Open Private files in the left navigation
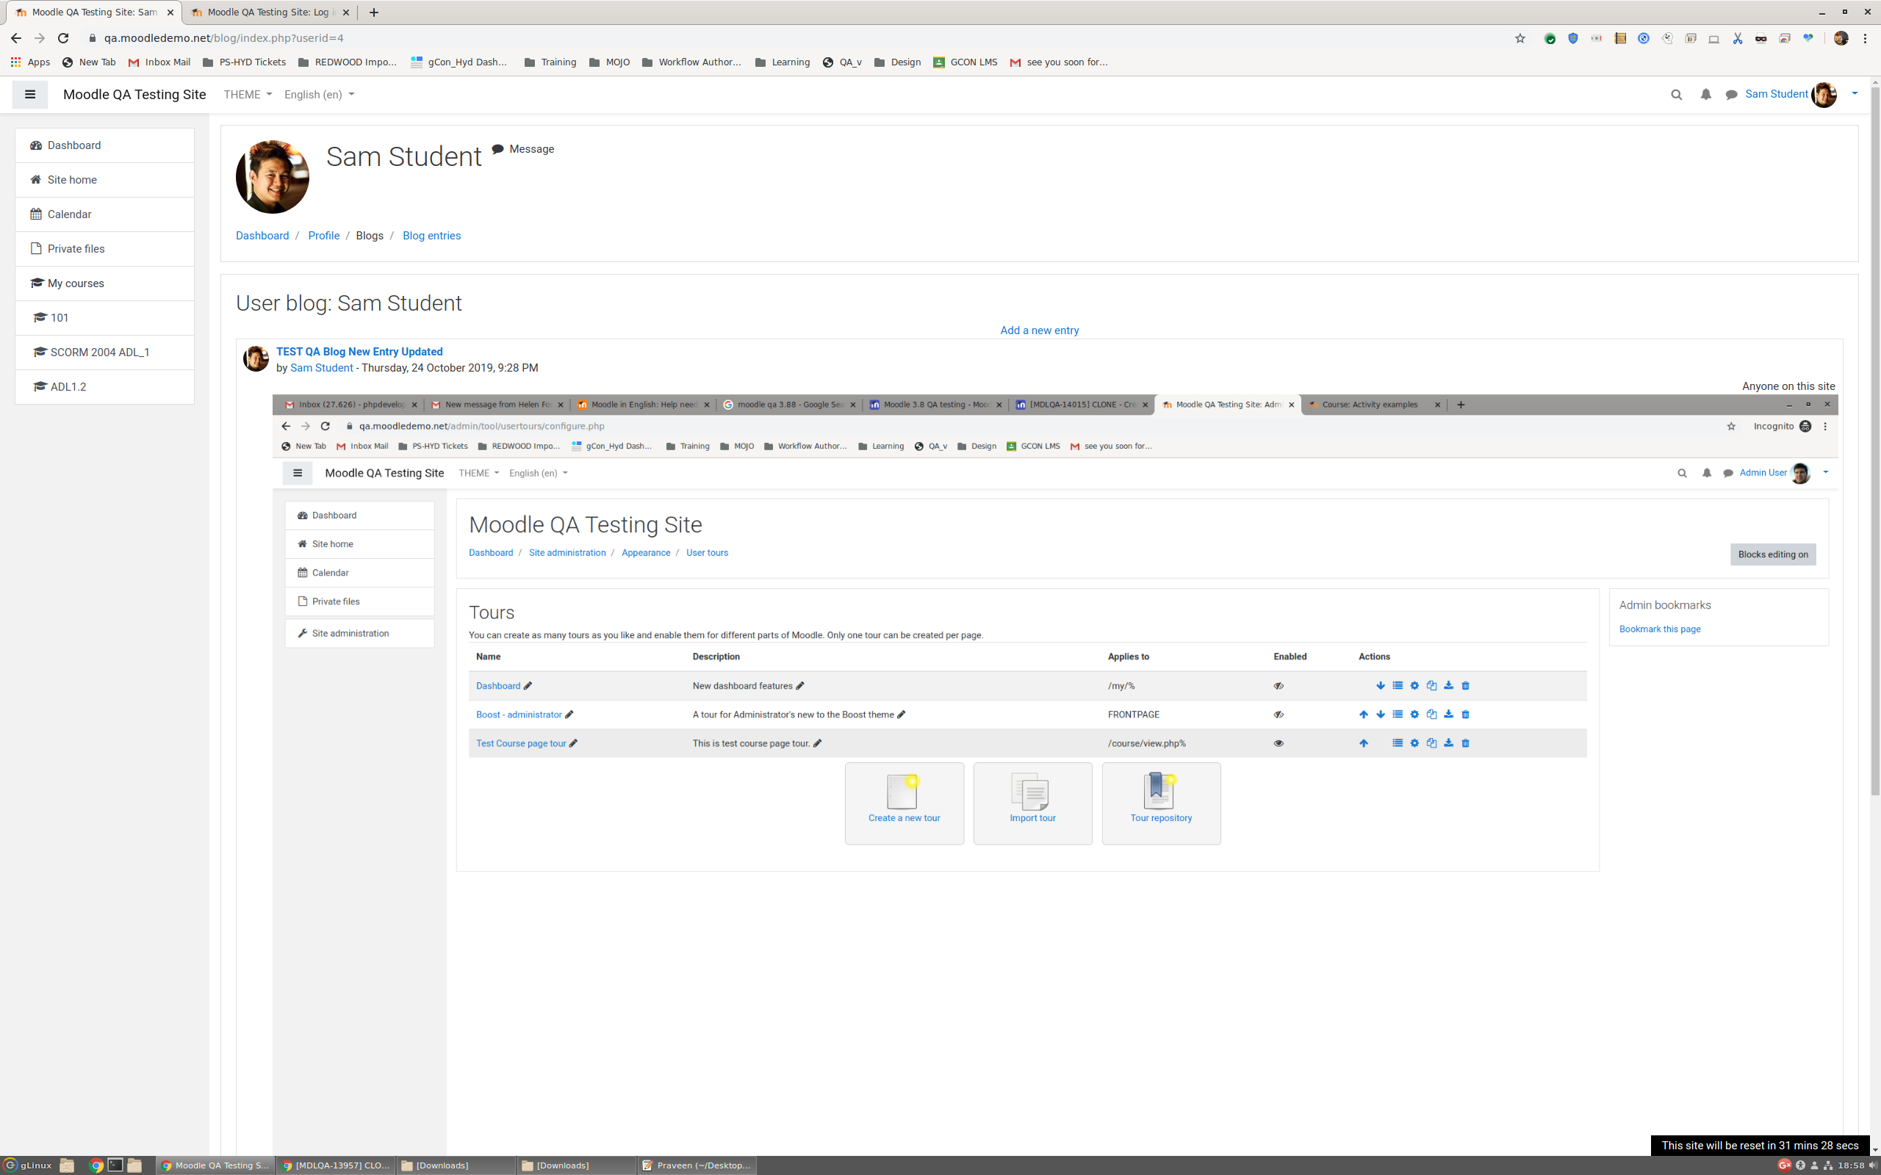 [x=104, y=249]
